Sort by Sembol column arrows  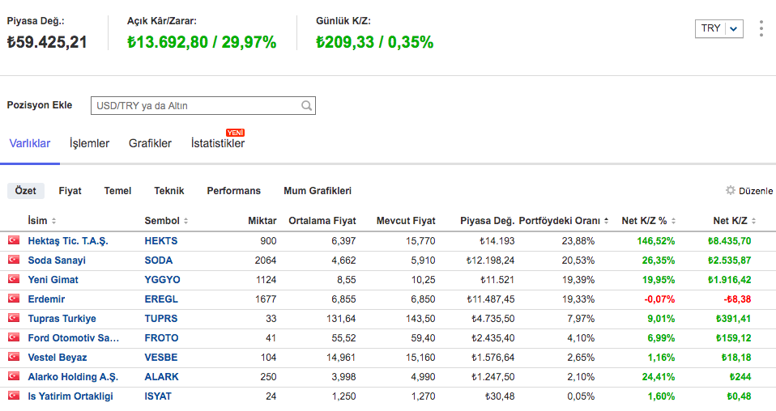(x=185, y=221)
